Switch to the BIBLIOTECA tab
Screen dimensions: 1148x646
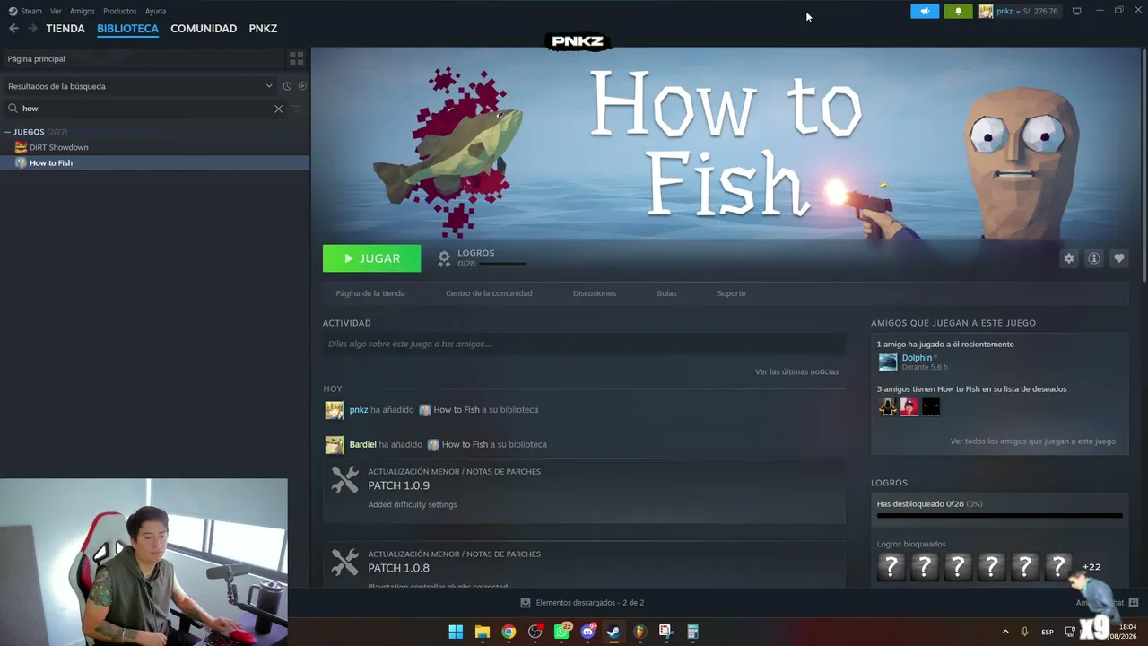pos(127,29)
